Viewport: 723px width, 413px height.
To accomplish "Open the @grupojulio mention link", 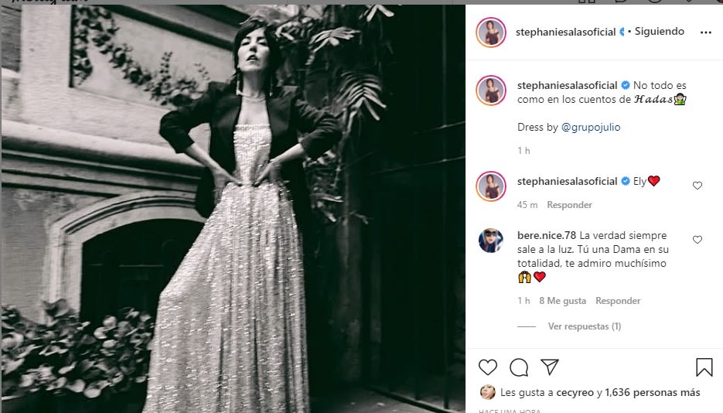I will tap(591, 127).
